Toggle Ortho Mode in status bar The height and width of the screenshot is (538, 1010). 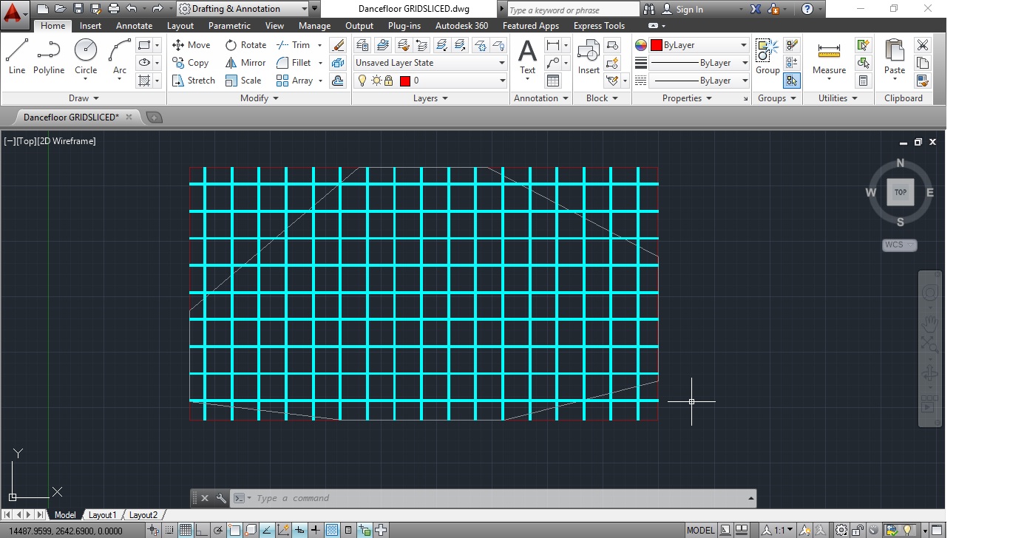tap(202, 530)
